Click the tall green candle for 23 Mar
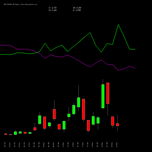 pos(103,96)
